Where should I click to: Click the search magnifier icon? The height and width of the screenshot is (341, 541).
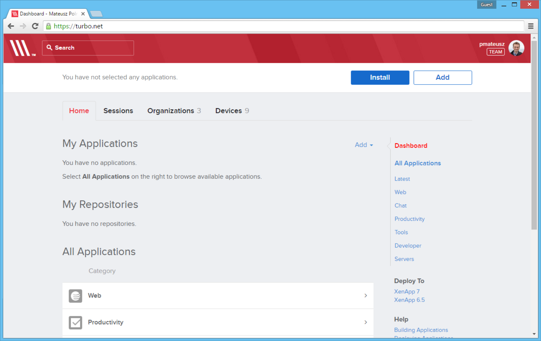49,48
